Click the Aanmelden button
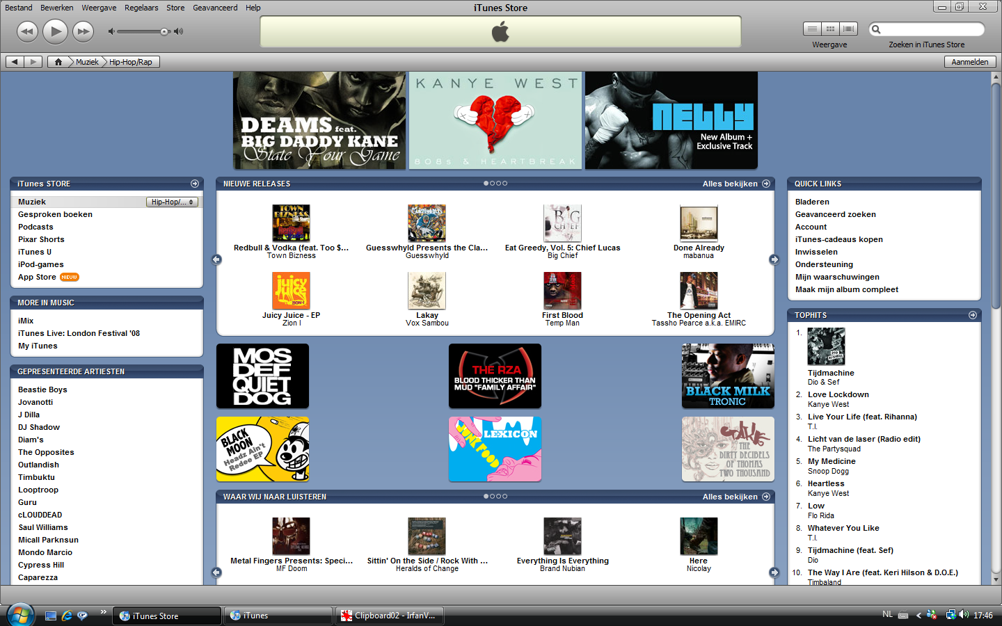Image resolution: width=1002 pixels, height=626 pixels. [x=969, y=62]
